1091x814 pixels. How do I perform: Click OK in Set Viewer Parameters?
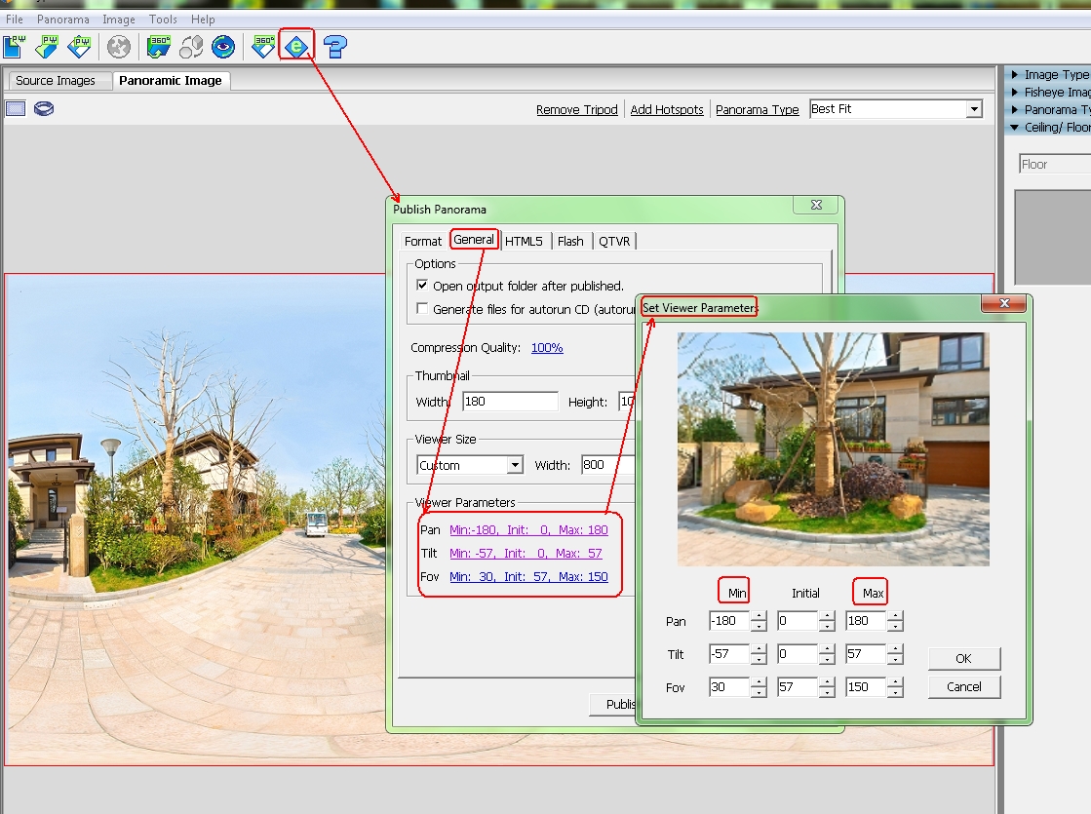[963, 658]
